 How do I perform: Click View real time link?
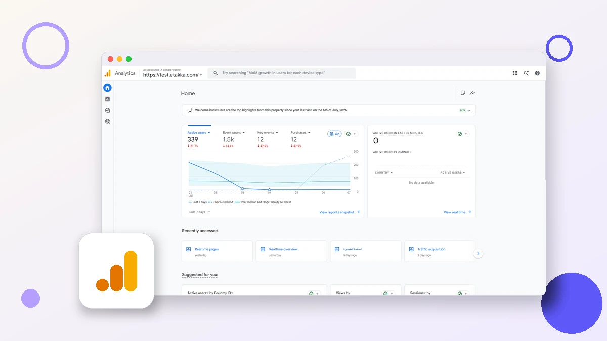point(457,212)
